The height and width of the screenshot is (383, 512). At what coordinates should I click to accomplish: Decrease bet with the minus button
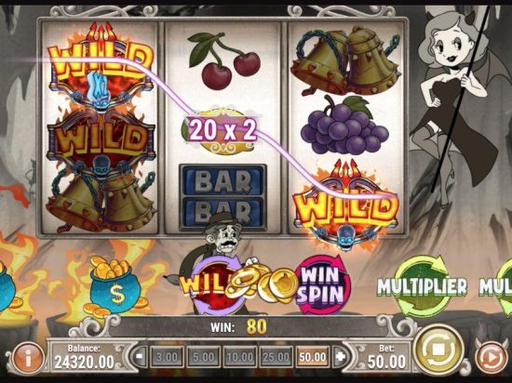(141, 356)
